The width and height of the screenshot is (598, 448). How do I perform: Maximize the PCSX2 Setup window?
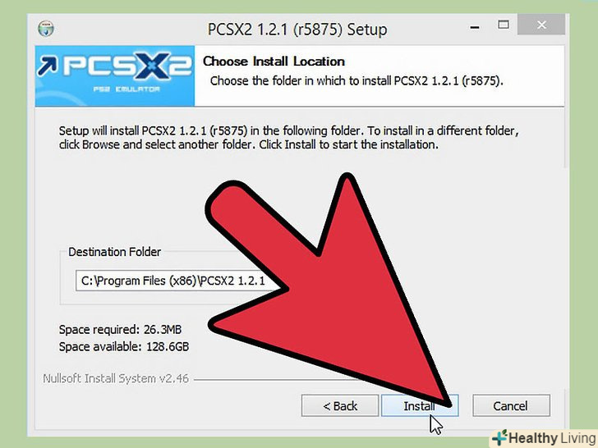(x=504, y=25)
